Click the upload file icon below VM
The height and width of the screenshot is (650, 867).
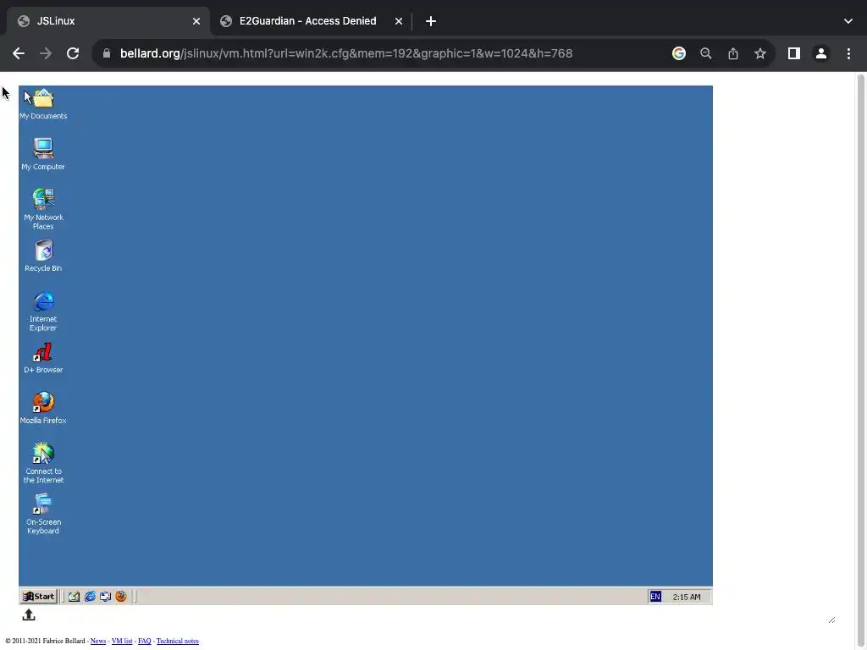pos(29,614)
